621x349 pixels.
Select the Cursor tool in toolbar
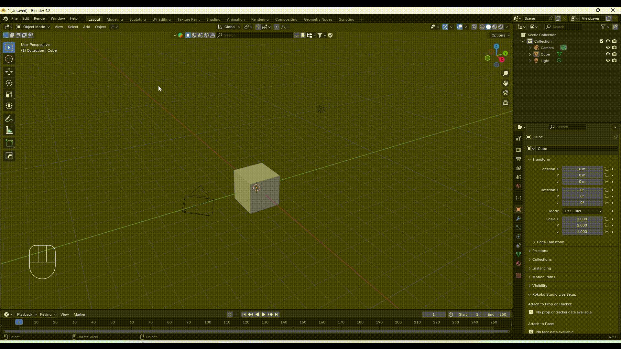point(9,59)
